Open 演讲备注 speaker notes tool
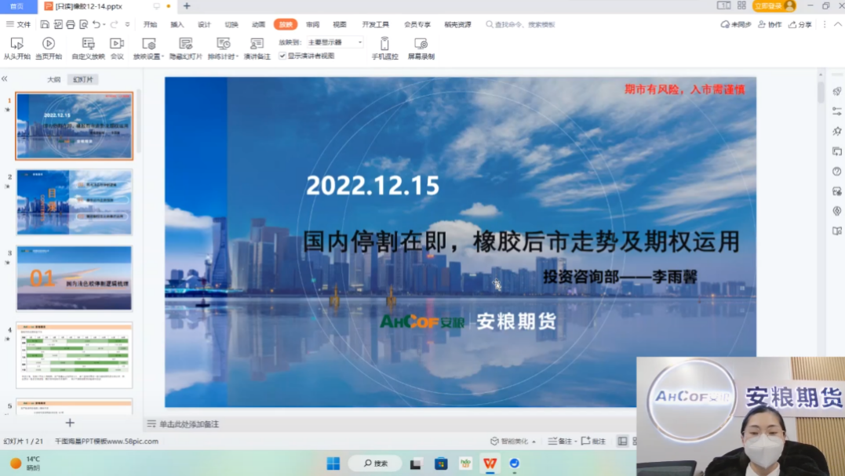This screenshot has width=845, height=476. coord(257,45)
